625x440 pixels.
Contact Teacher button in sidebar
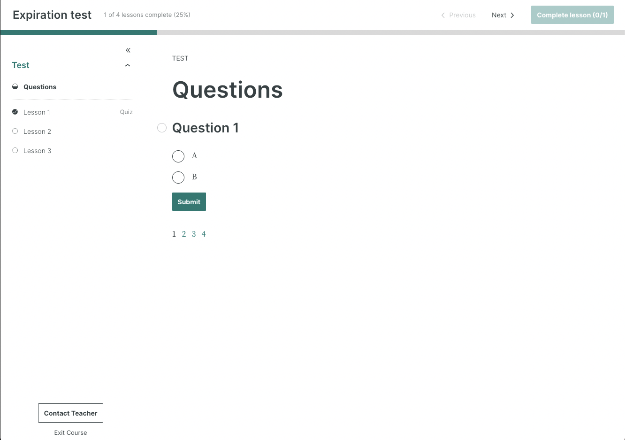(70, 413)
